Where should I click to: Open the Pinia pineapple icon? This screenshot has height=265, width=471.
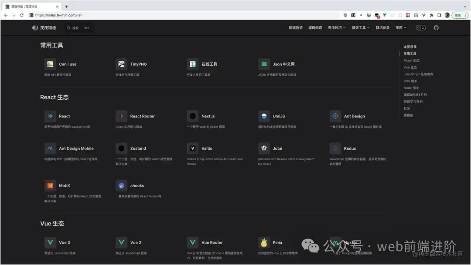click(264, 242)
